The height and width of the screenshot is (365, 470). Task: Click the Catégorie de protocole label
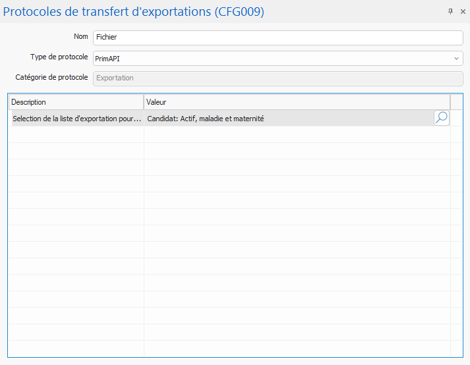pyautogui.click(x=51, y=77)
